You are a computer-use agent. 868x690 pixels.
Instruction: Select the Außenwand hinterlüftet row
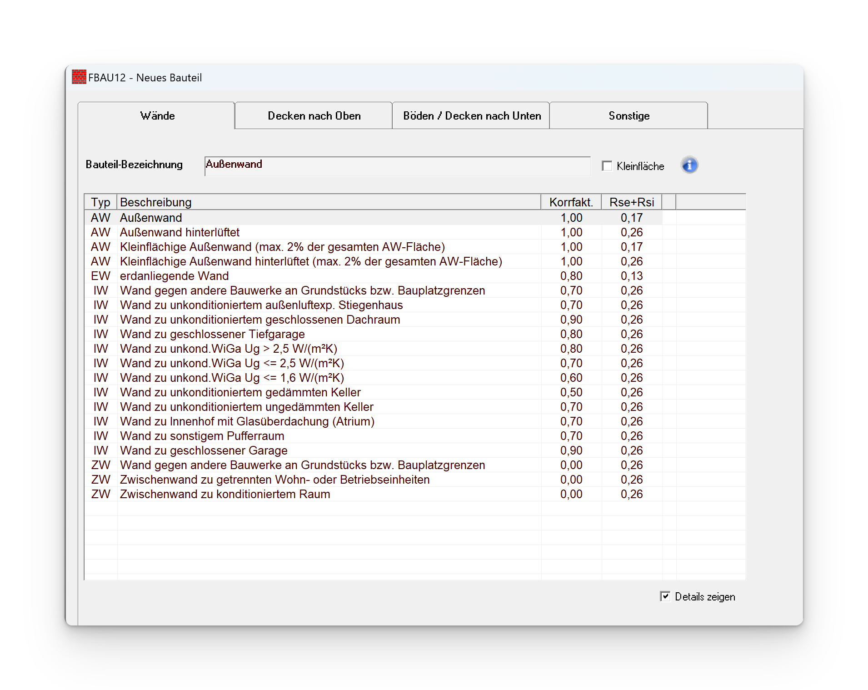(180, 232)
